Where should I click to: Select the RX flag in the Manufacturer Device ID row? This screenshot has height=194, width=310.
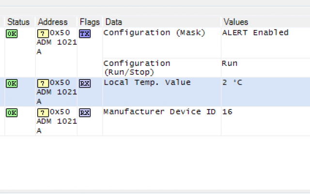pos(84,113)
